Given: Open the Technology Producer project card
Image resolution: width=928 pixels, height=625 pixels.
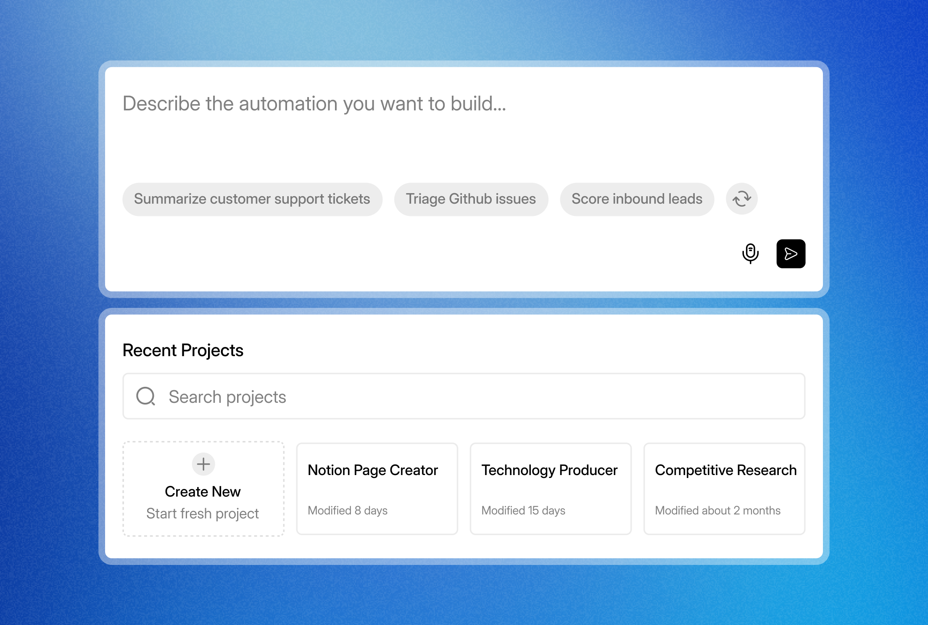Looking at the screenshot, I should [x=550, y=488].
